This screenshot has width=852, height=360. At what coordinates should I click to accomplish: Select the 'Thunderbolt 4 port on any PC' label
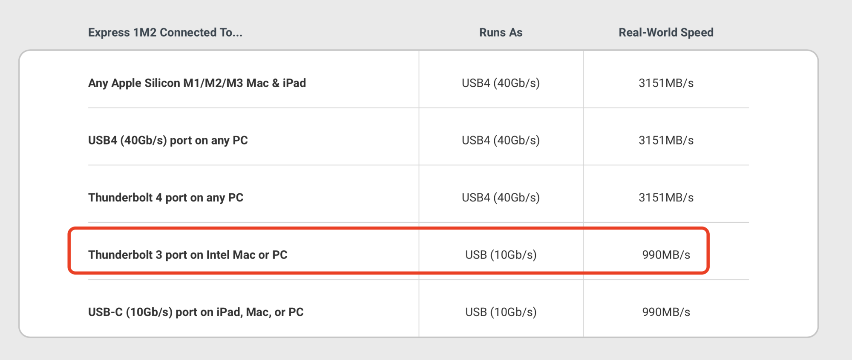pyautogui.click(x=166, y=198)
